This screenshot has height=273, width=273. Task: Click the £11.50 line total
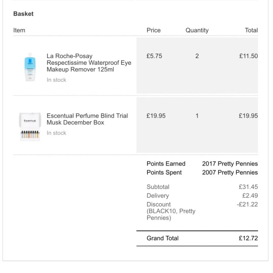(248, 56)
